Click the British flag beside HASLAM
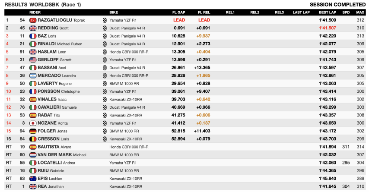The width and height of the screenshot is (369, 192). click(x=33, y=52)
